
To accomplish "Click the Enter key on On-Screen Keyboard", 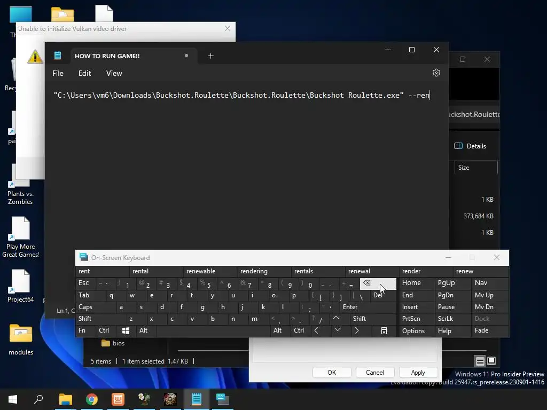I will coord(368,307).
